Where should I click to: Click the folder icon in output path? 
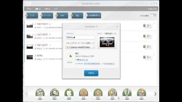(x=67, y=47)
